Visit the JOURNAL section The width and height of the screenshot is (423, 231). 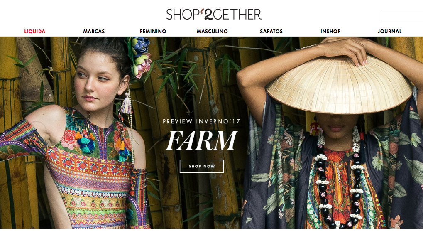coord(389,31)
